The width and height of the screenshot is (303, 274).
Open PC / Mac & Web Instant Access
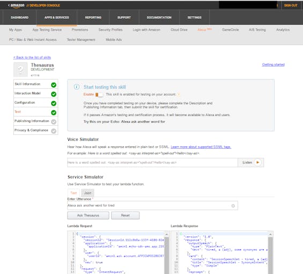tap(33, 40)
